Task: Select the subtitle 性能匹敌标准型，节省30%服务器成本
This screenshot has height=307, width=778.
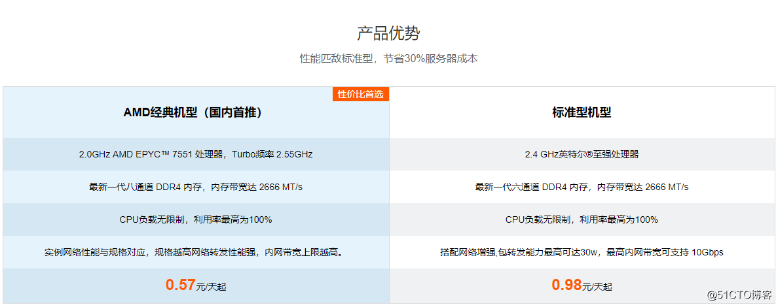Action: click(388, 58)
